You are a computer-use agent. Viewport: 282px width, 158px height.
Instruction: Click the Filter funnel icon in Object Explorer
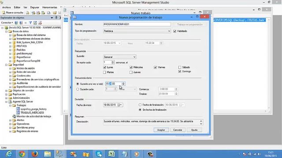click(30, 22)
